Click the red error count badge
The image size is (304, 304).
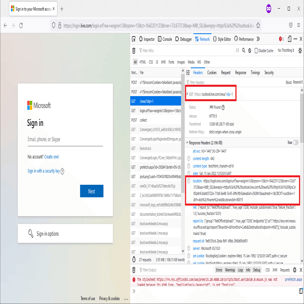click(x=281, y=39)
